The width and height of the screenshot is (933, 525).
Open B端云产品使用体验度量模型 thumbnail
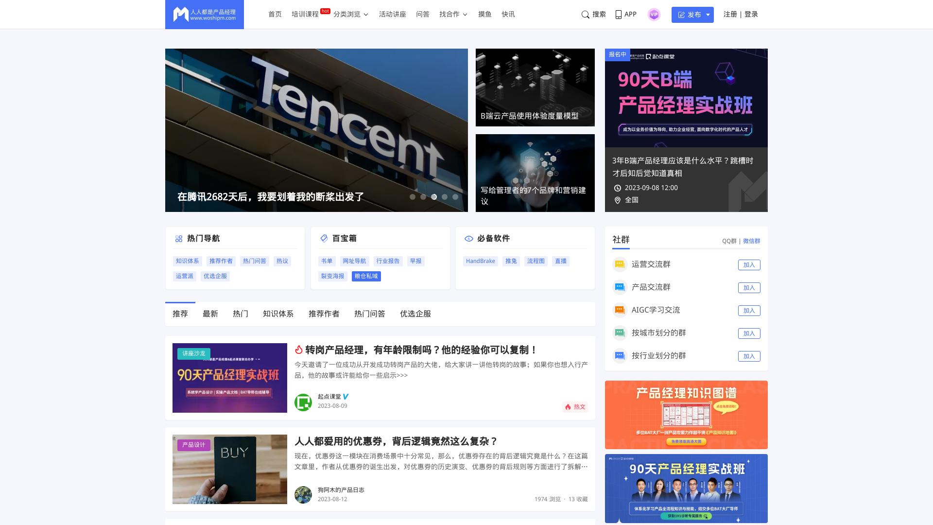pos(535,87)
